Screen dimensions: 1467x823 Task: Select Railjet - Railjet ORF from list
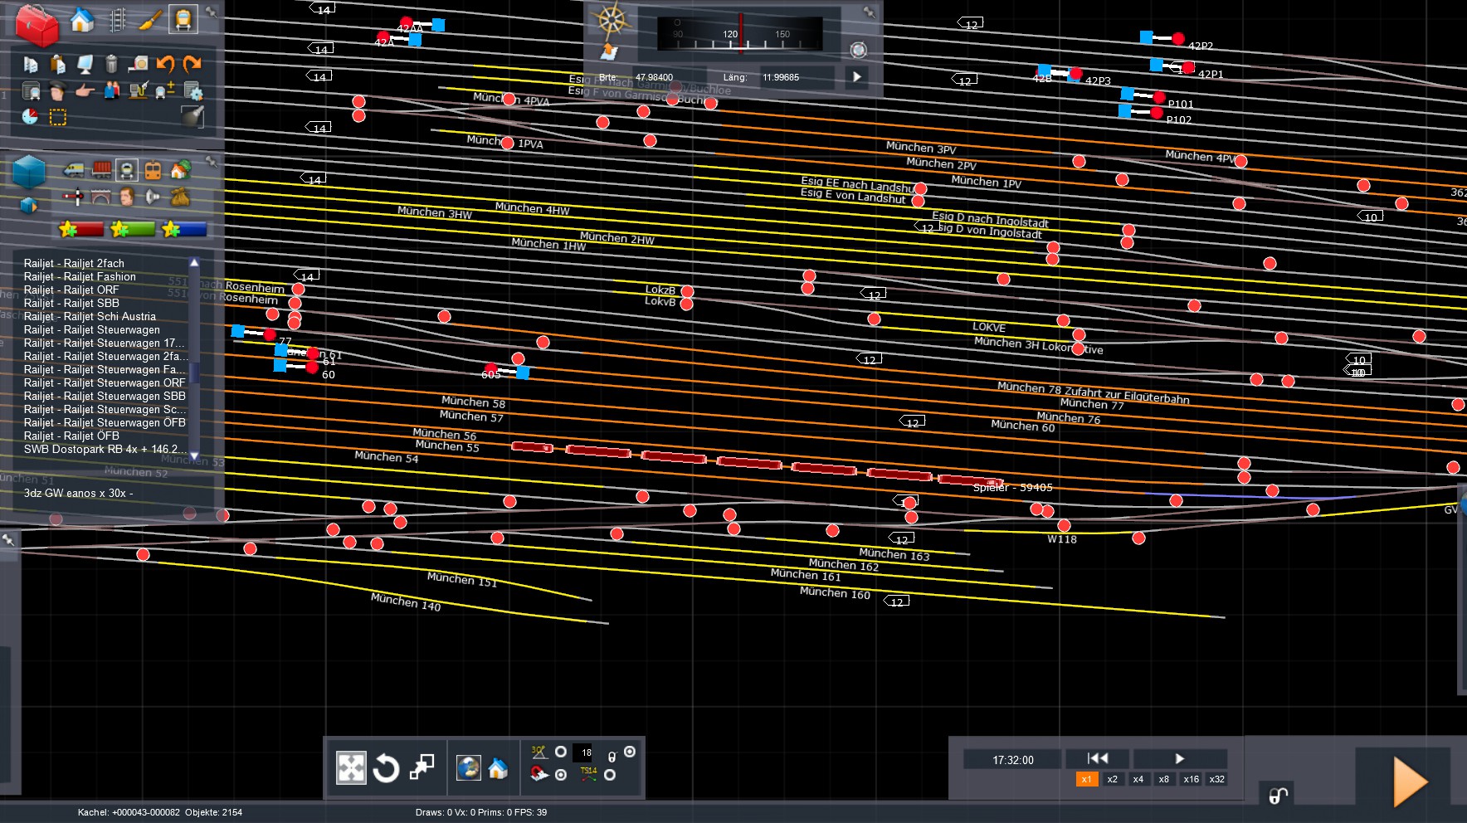[x=71, y=290]
